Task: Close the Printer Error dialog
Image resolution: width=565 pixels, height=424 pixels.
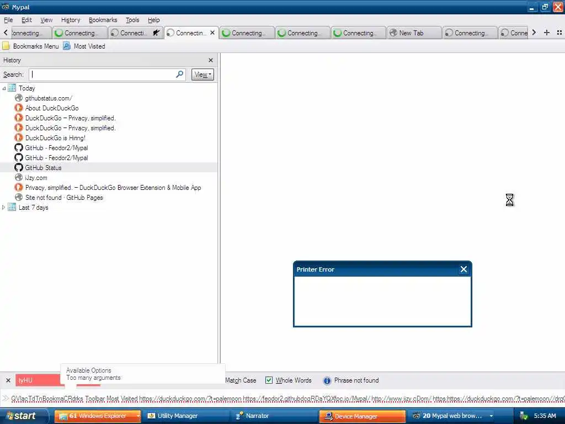Action: pyautogui.click(x=463, y=269)
